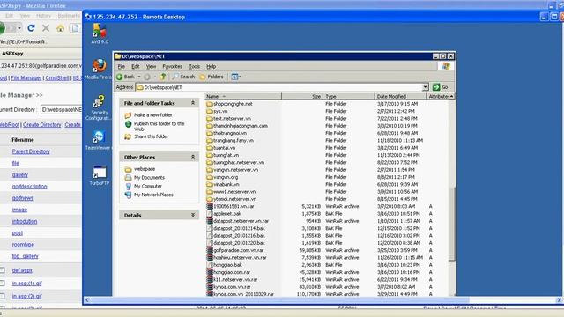The width and height of the screenshot is (564, 317).
Task: Open Explorer Edit menu
Action: (135, 67)
